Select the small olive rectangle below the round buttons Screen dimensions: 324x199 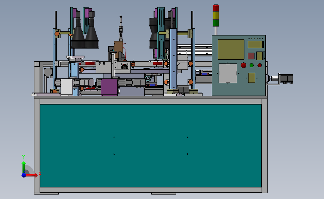tap(252, 78)
